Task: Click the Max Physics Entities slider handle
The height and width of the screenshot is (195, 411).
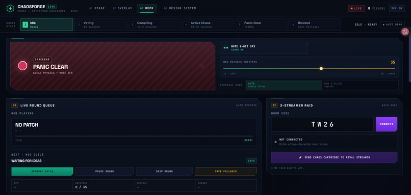Action: 321,69
